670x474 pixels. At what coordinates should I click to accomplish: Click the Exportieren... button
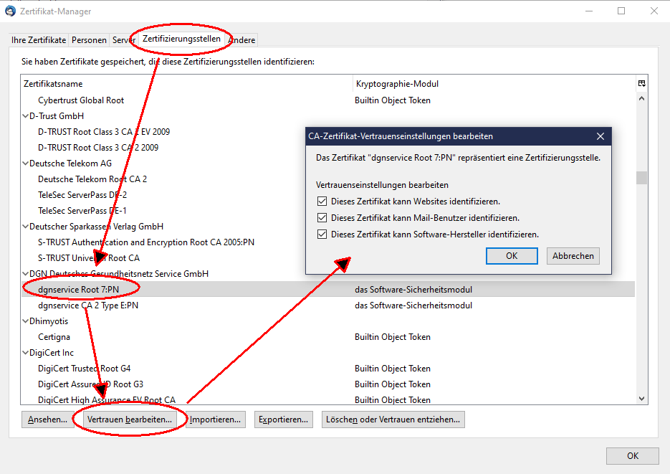283,420
